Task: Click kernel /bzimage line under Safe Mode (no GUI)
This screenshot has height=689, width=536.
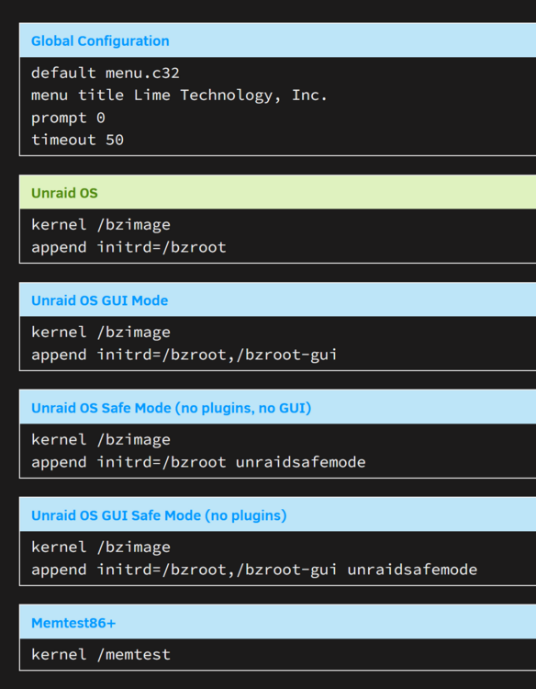Action: (x=101, y=440)
